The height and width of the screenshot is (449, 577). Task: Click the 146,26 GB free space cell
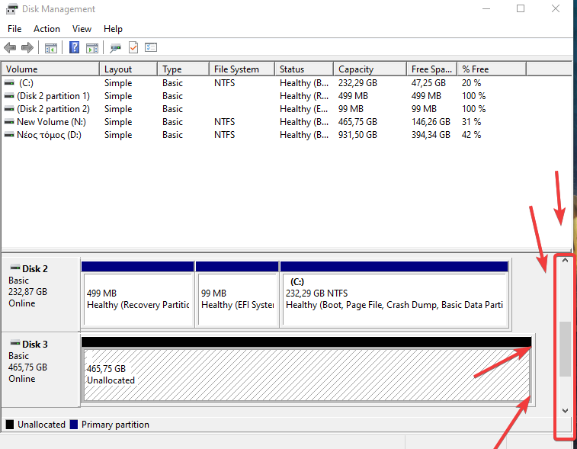pos(431,122)
